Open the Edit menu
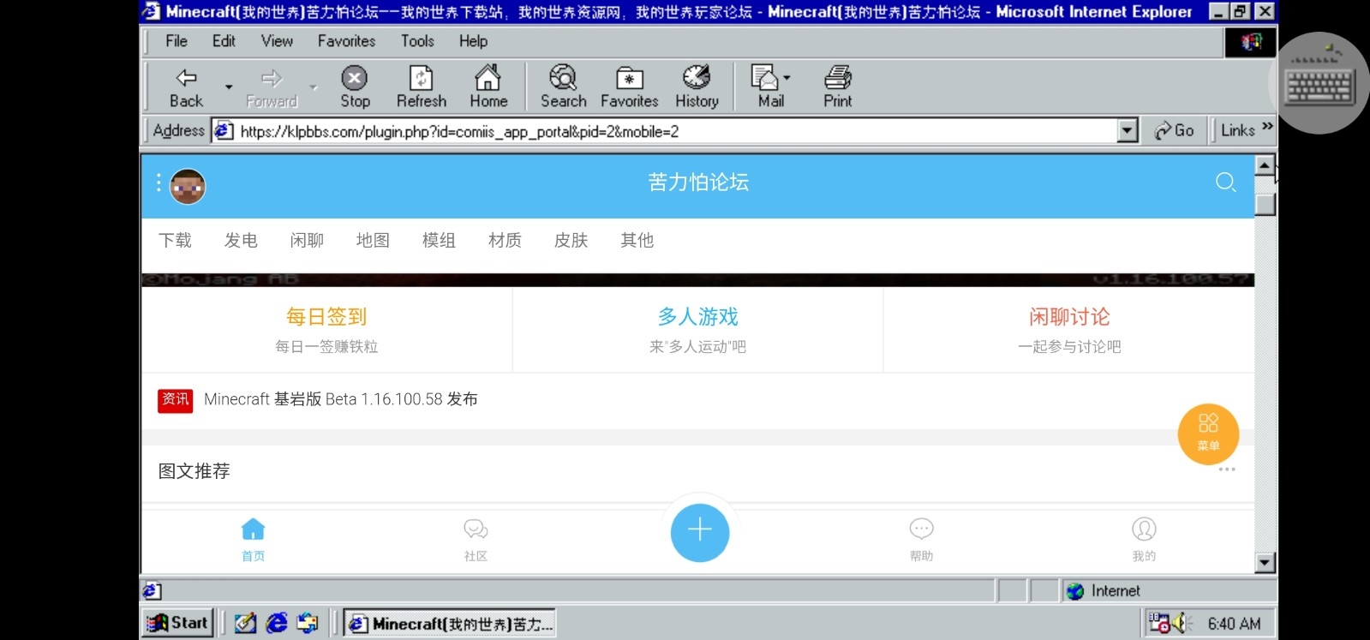Screen dimensions: 1370x640 [224, 41]
